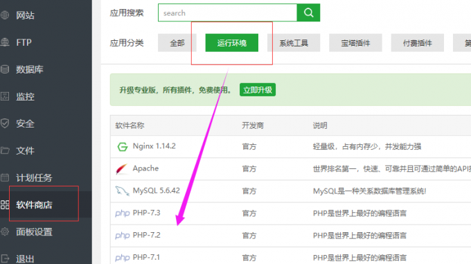The image size is (471, 264).
Task: Click the database icon beside 数据库
Action: click(5, 69)
